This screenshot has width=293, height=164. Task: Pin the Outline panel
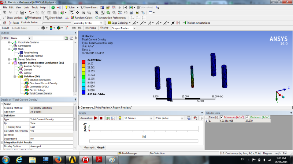(x=75, y=33)
